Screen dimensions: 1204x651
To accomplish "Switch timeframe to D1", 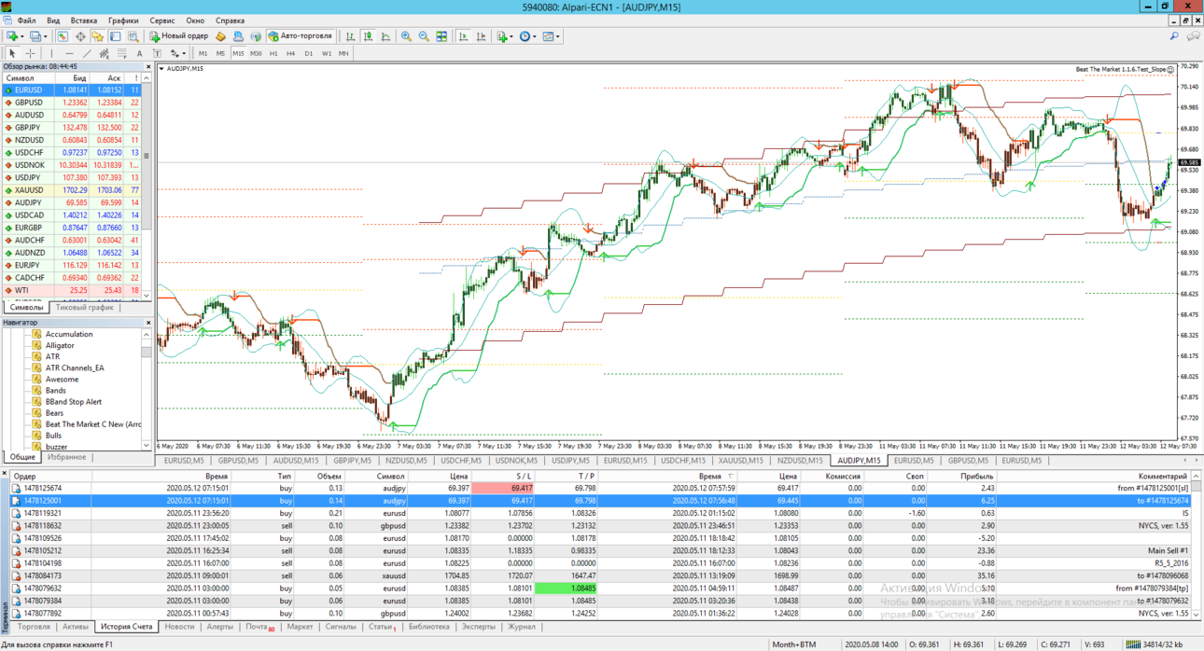I will tap(308, 53).
